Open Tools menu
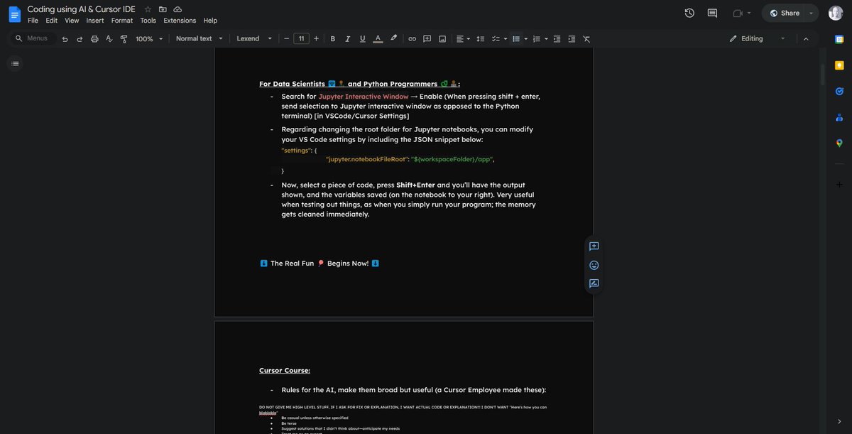852x434 pixels. (x=148, y=21)
